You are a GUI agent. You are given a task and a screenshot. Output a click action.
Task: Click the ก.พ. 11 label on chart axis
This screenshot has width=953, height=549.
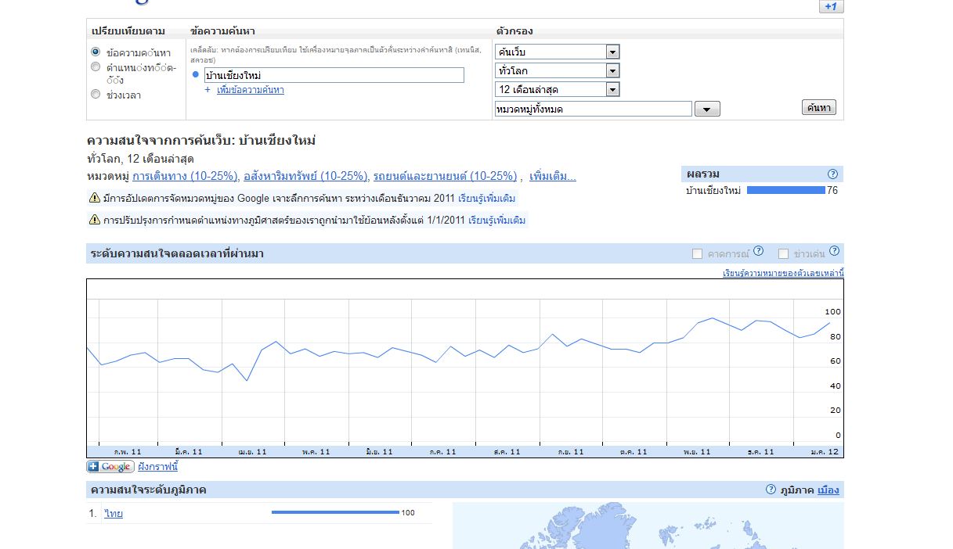pyautogui.click(x=128, y=452)
